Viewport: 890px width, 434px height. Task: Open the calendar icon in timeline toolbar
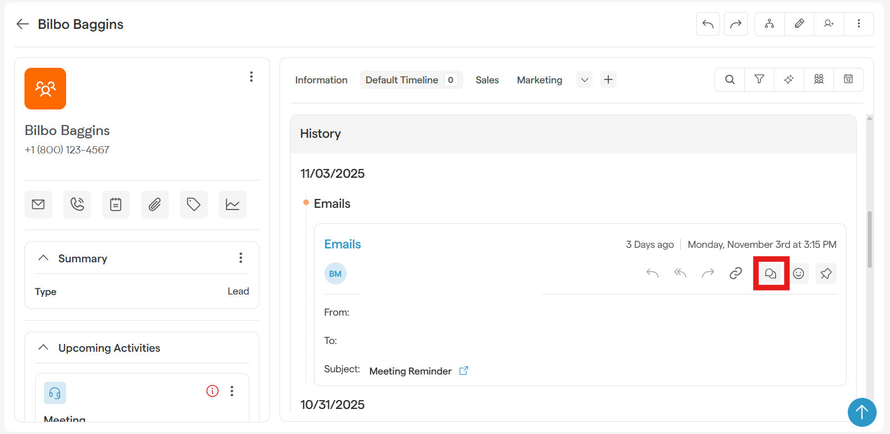[x=848, y=79]
